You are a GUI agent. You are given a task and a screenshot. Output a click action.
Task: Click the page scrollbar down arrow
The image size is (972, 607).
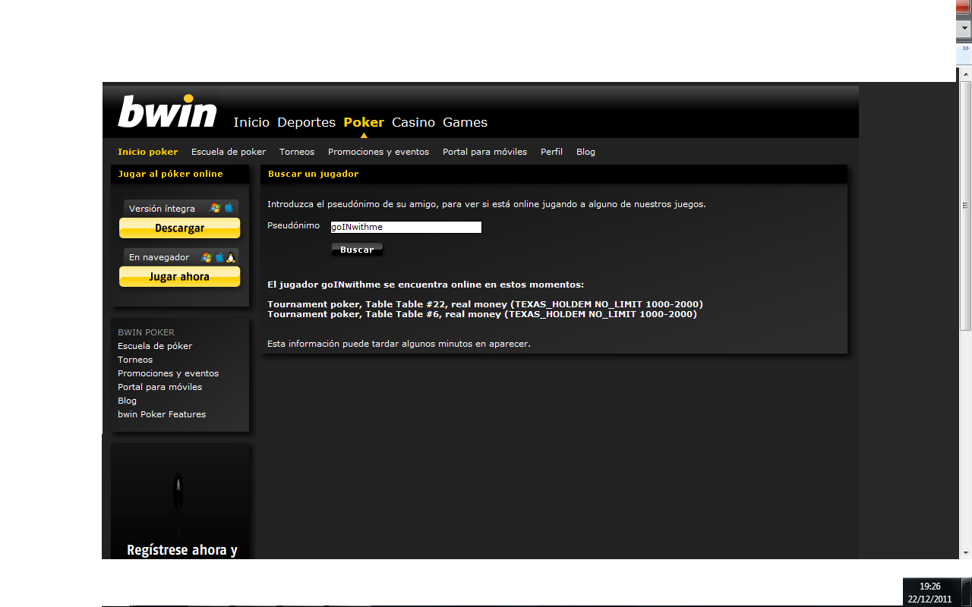965,552
